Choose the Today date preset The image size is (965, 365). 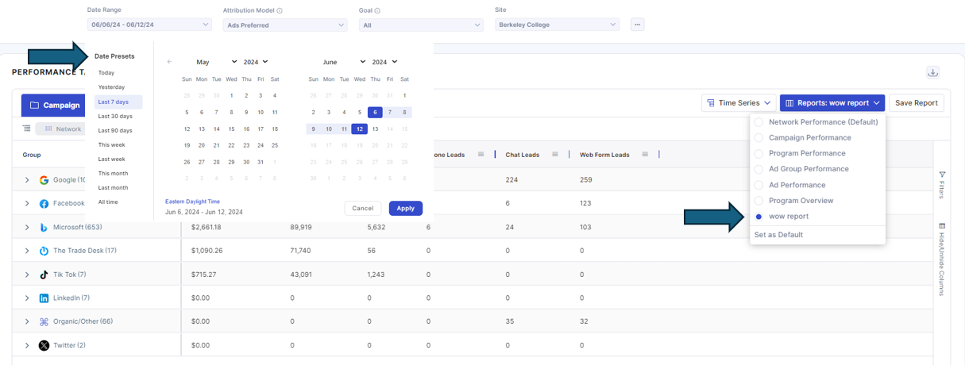click(x=106, y=73)
